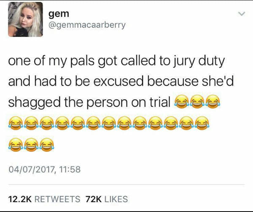Open the @gemmacaarberry handle link
Viewport: 253px width, 212px height.
[x=87, y=25]
